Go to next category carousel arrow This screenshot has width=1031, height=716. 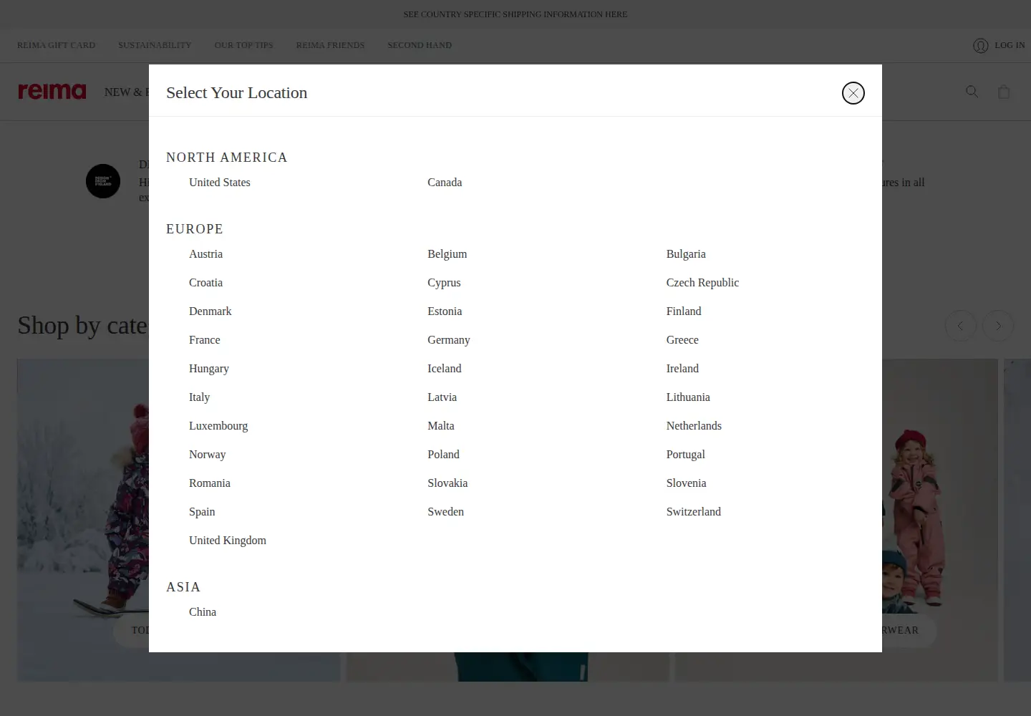[998, 326]
